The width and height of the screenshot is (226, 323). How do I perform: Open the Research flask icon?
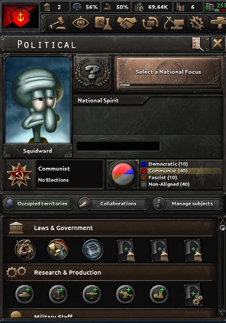[103, 23]
